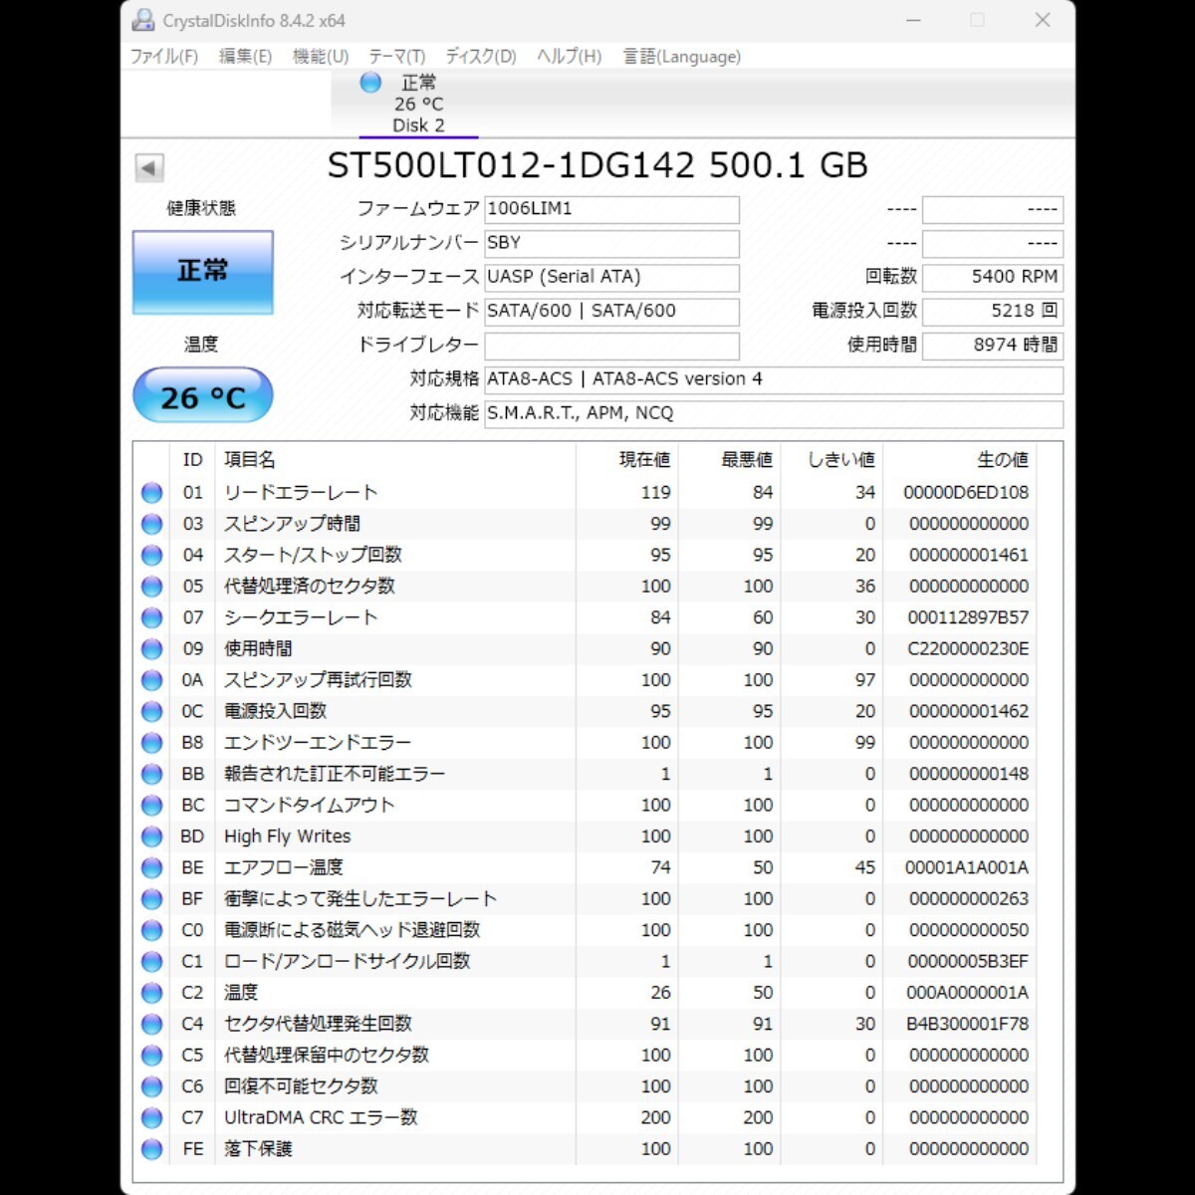The height and width of the screenshot is (1195, 1195).
Task: Click the empty drive letter field
Action: tap(611, 345)
